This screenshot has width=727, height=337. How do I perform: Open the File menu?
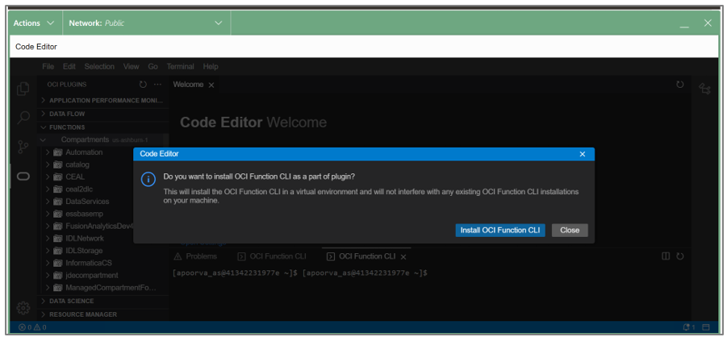[x=48, y=66]
